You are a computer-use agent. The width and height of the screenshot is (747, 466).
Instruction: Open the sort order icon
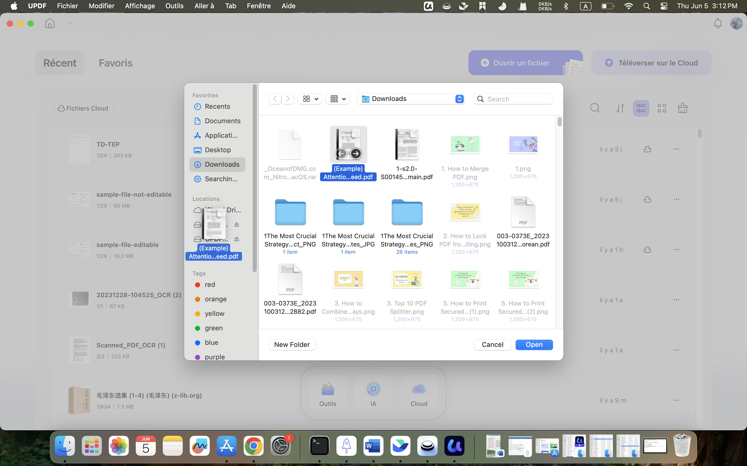pos(620,108)
